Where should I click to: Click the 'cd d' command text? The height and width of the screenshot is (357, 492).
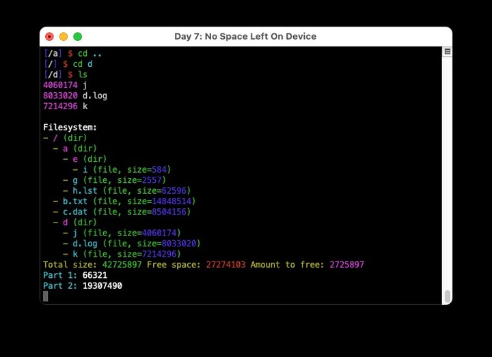pos(83,64)
